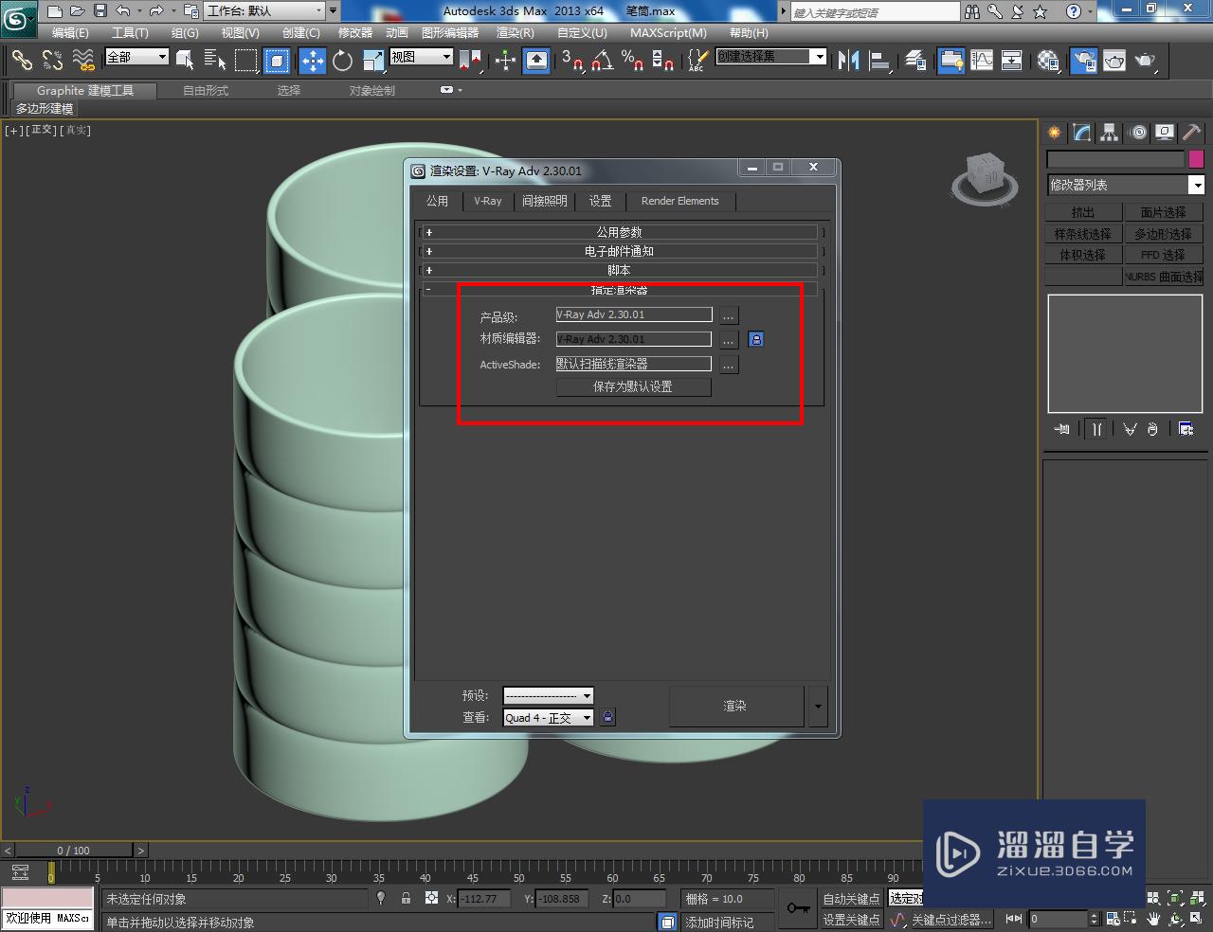
Task: Expand the 电子邮件通知 rollout
Action: pos(619,251)
